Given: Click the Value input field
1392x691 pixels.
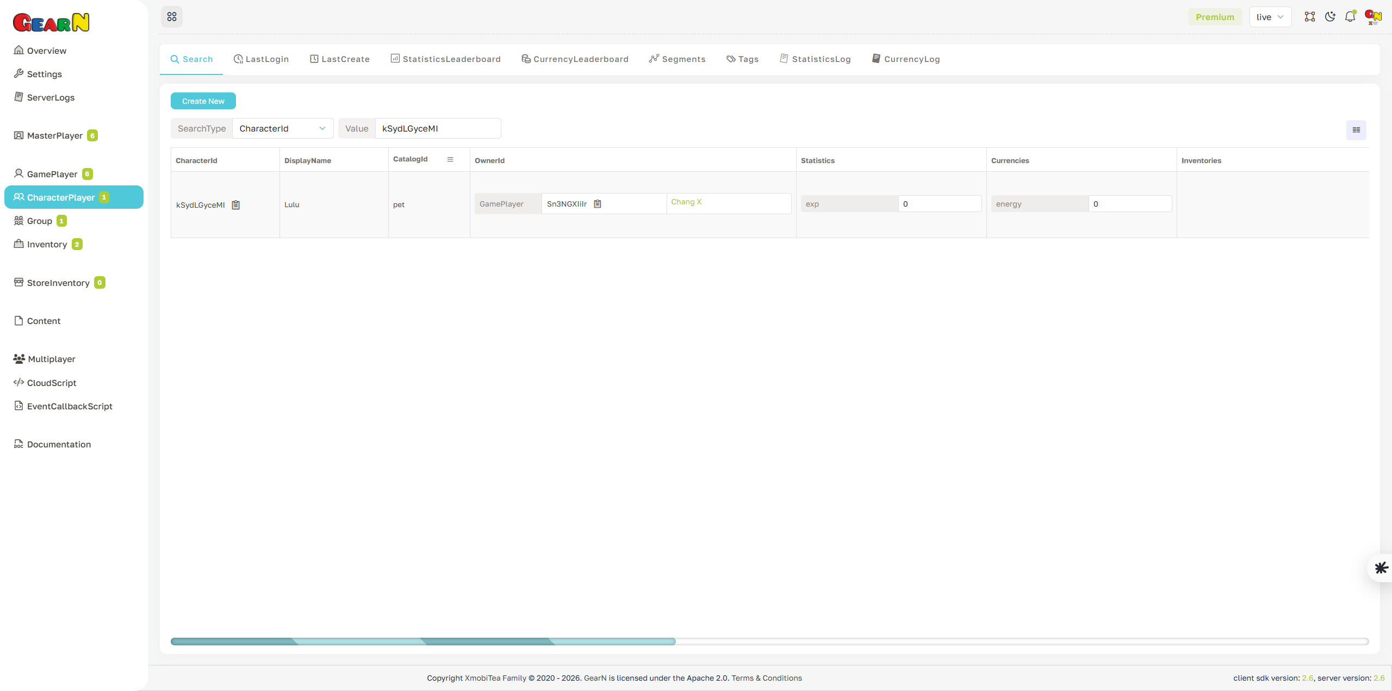Looking at the screenshot, I should [438, 128].
